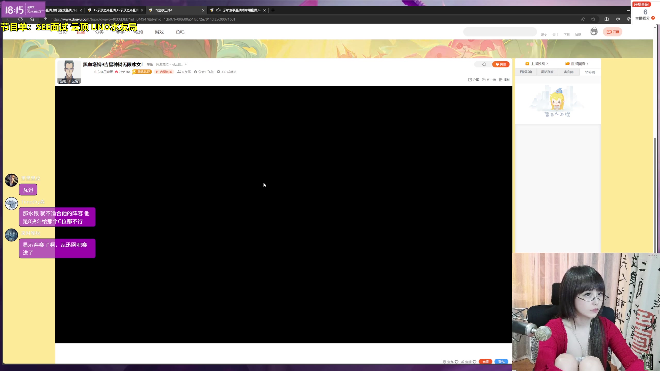Open the blue 背包 backpack button
This screenshot has height=371, width=660.
tap(501, 362)
